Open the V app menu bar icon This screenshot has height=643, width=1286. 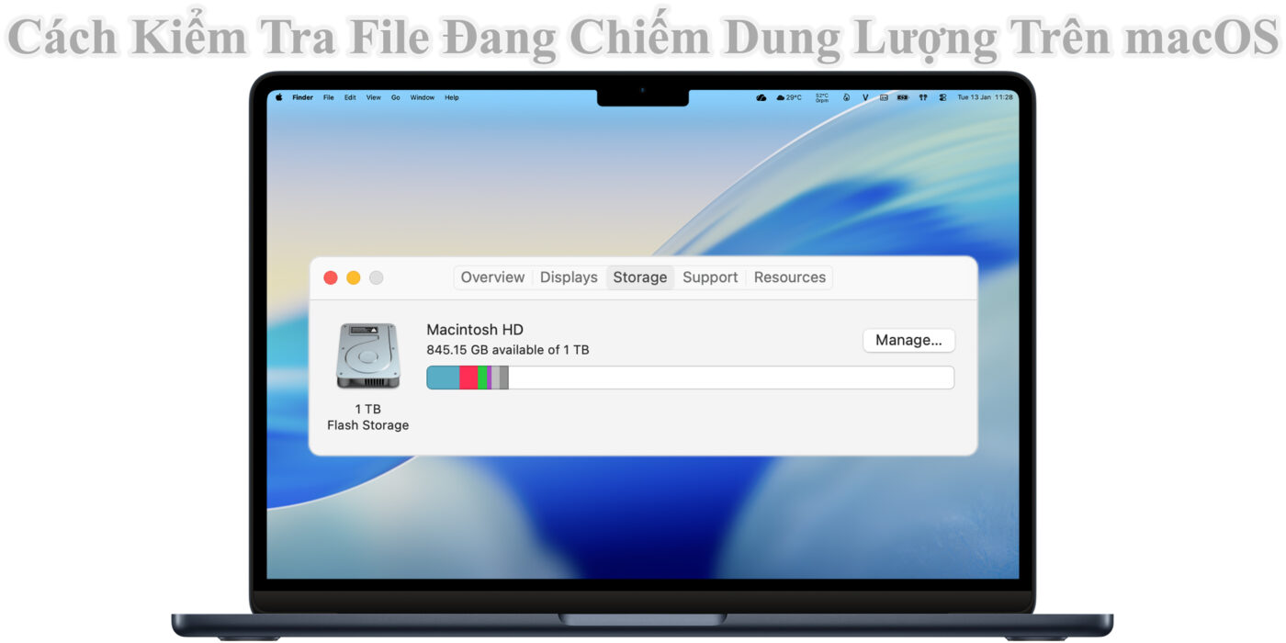[865, 97]
